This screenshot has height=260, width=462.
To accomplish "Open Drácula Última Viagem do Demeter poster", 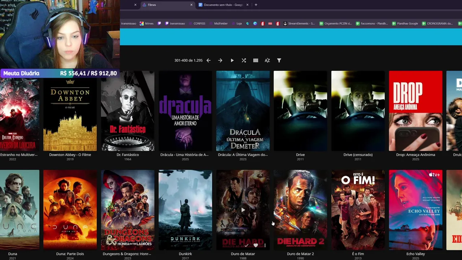I will tap(243, 111).
